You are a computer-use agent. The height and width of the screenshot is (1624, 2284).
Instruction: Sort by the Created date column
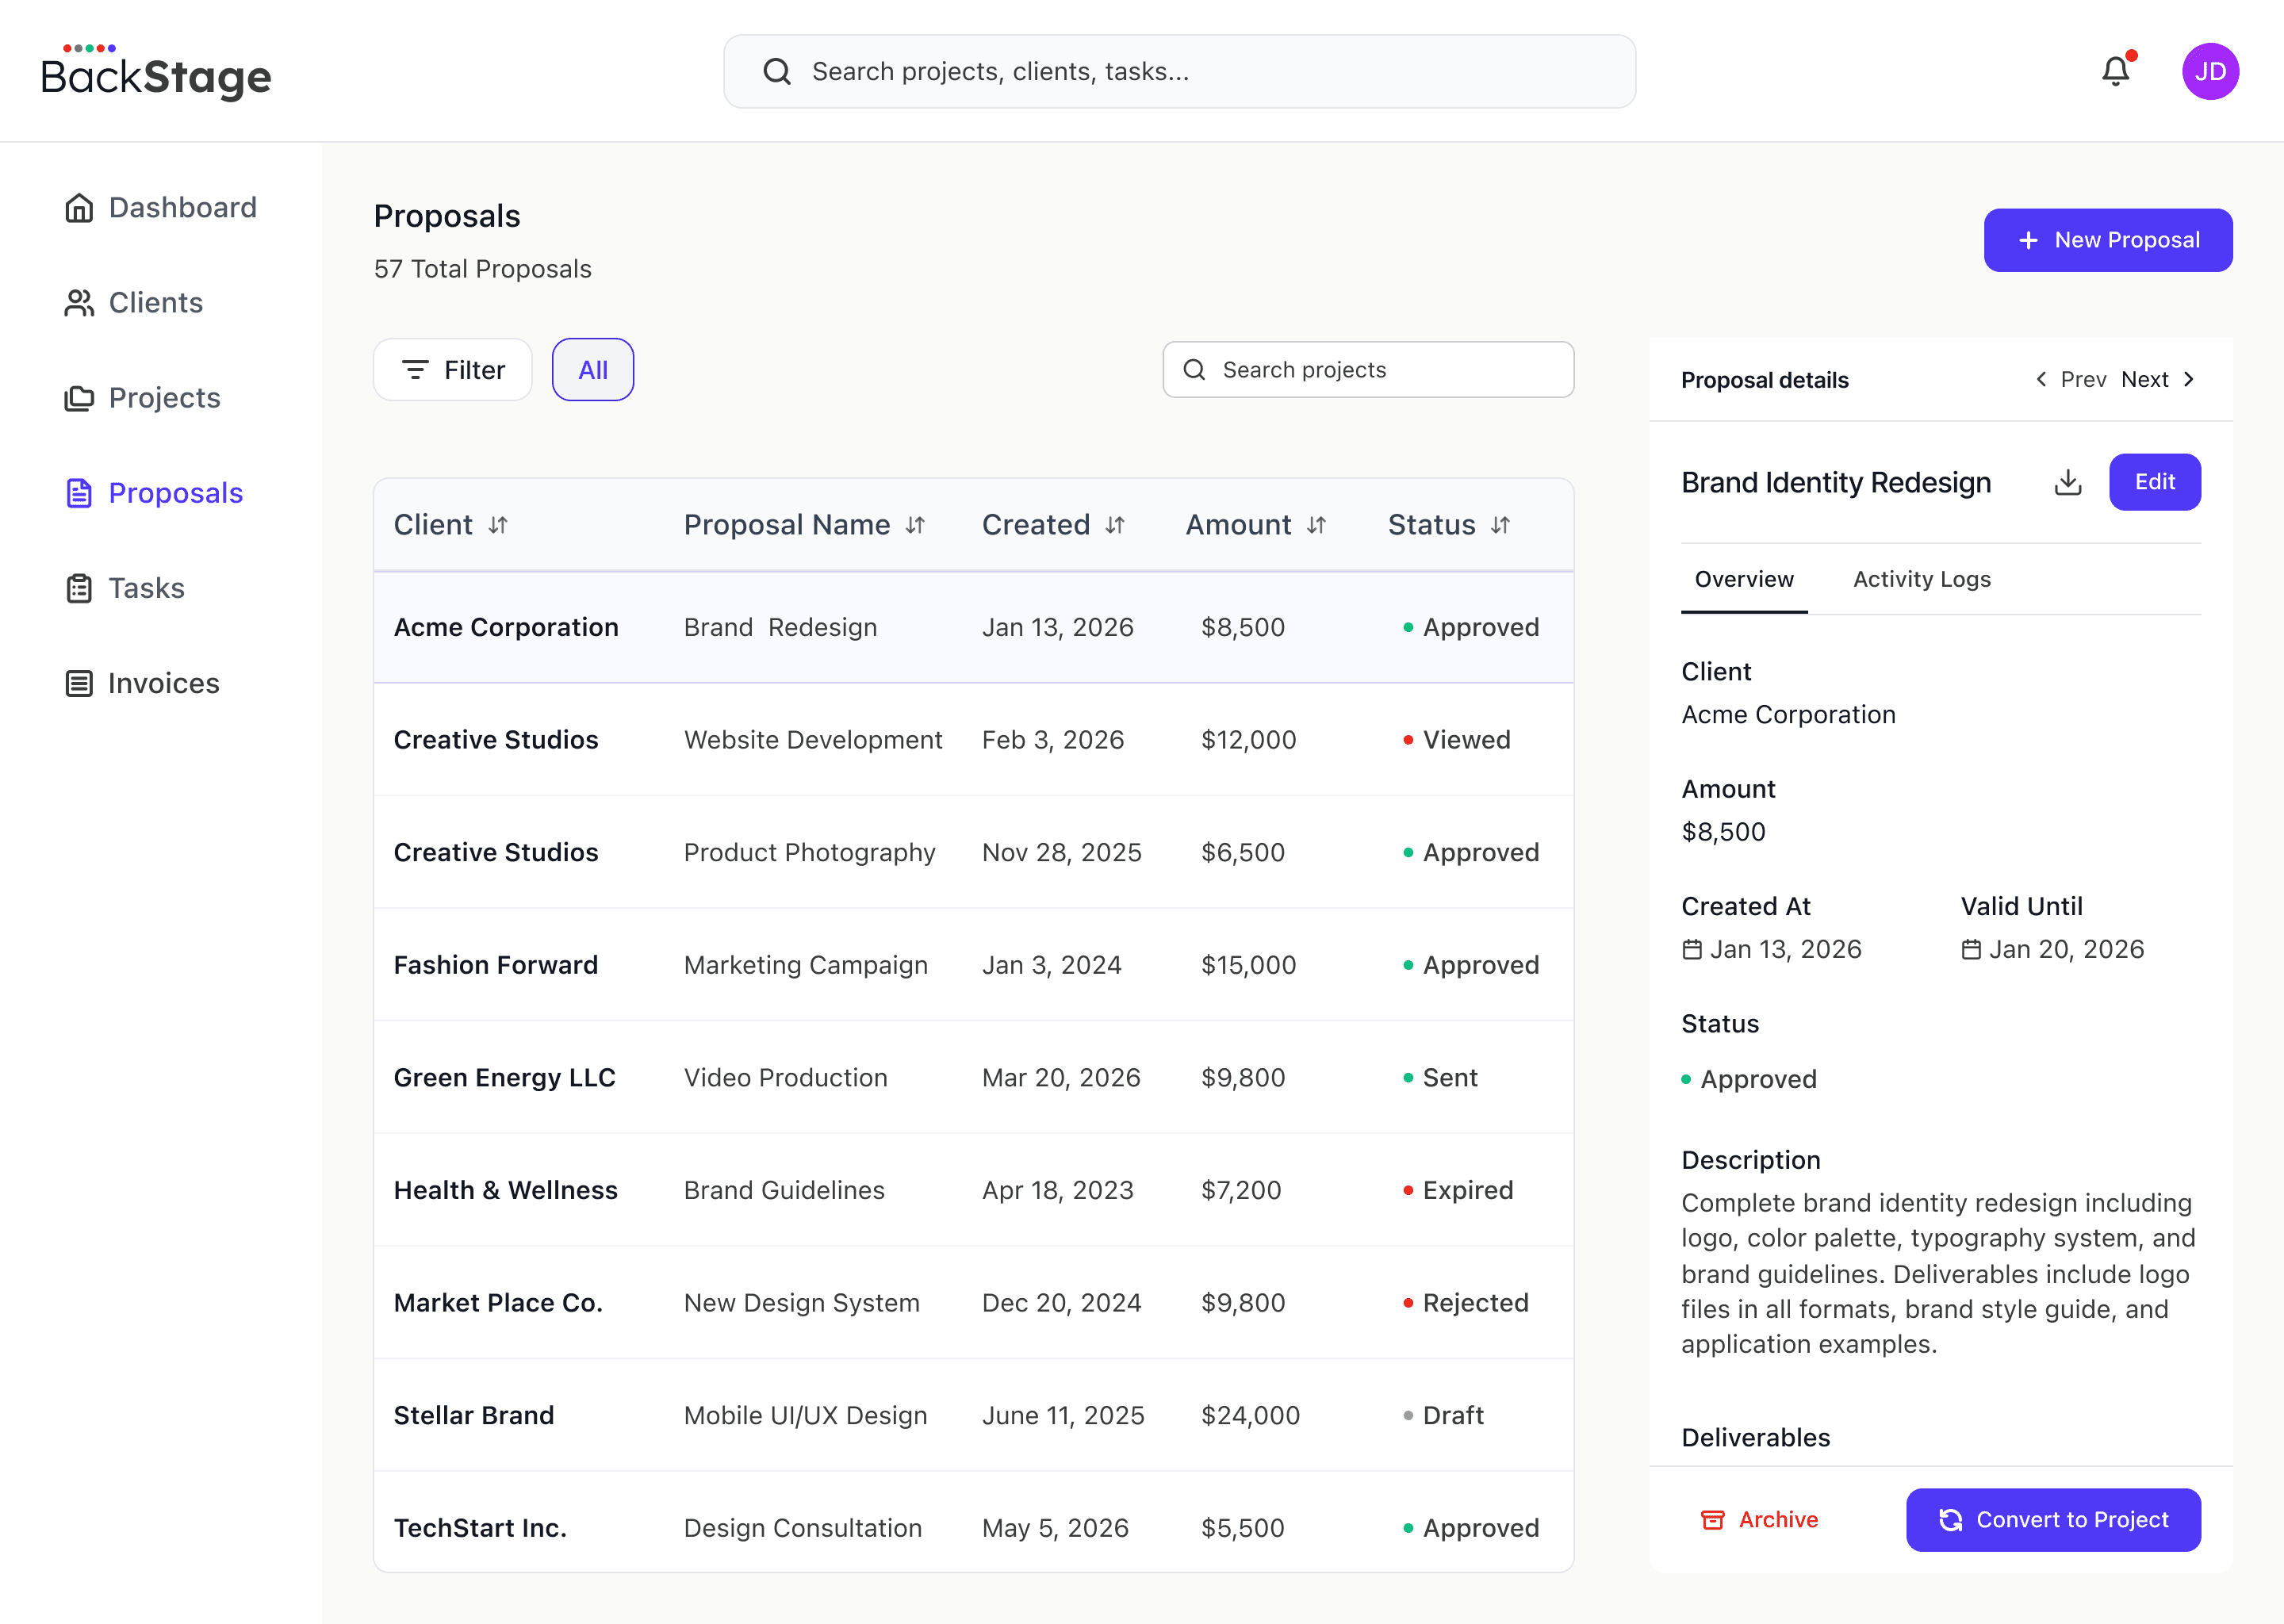[1114, 525]
